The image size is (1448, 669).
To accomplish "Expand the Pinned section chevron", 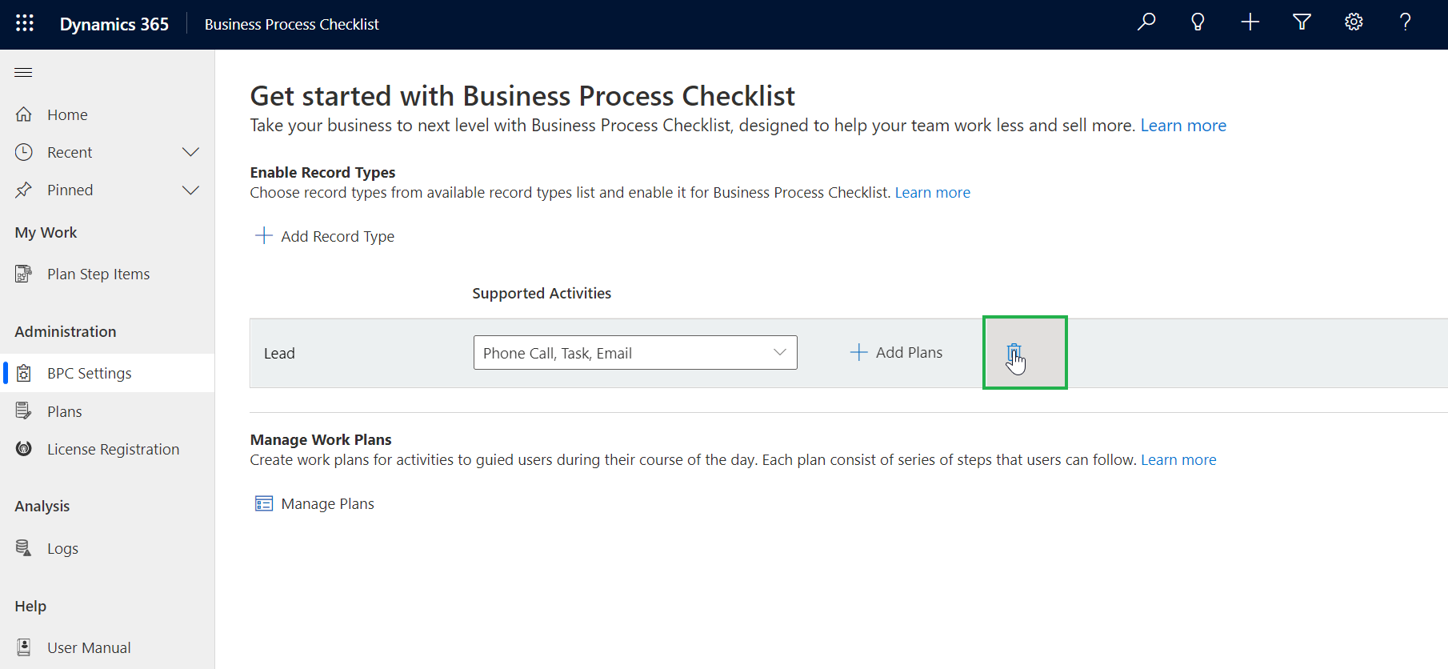I will [x=190, y=190].
